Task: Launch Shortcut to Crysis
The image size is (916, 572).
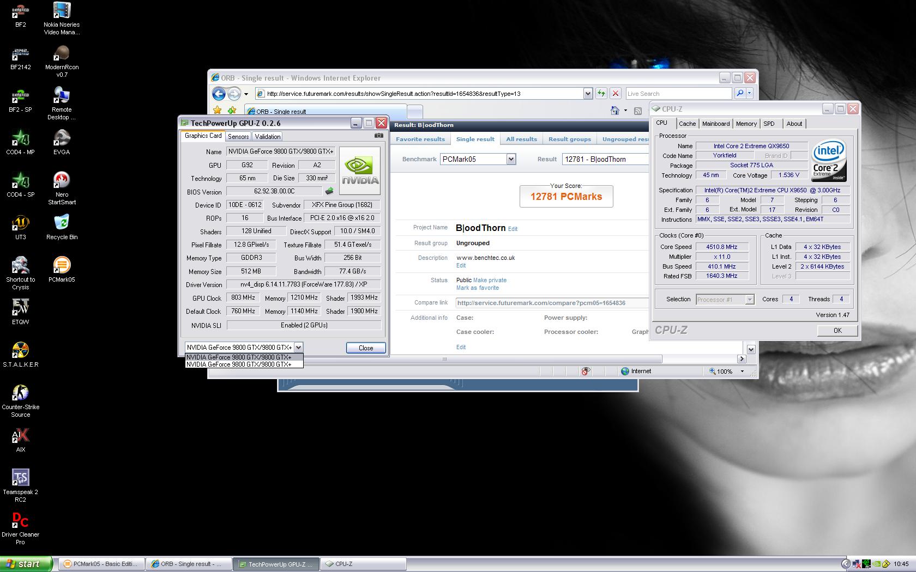Action: (x=20, y=273)
